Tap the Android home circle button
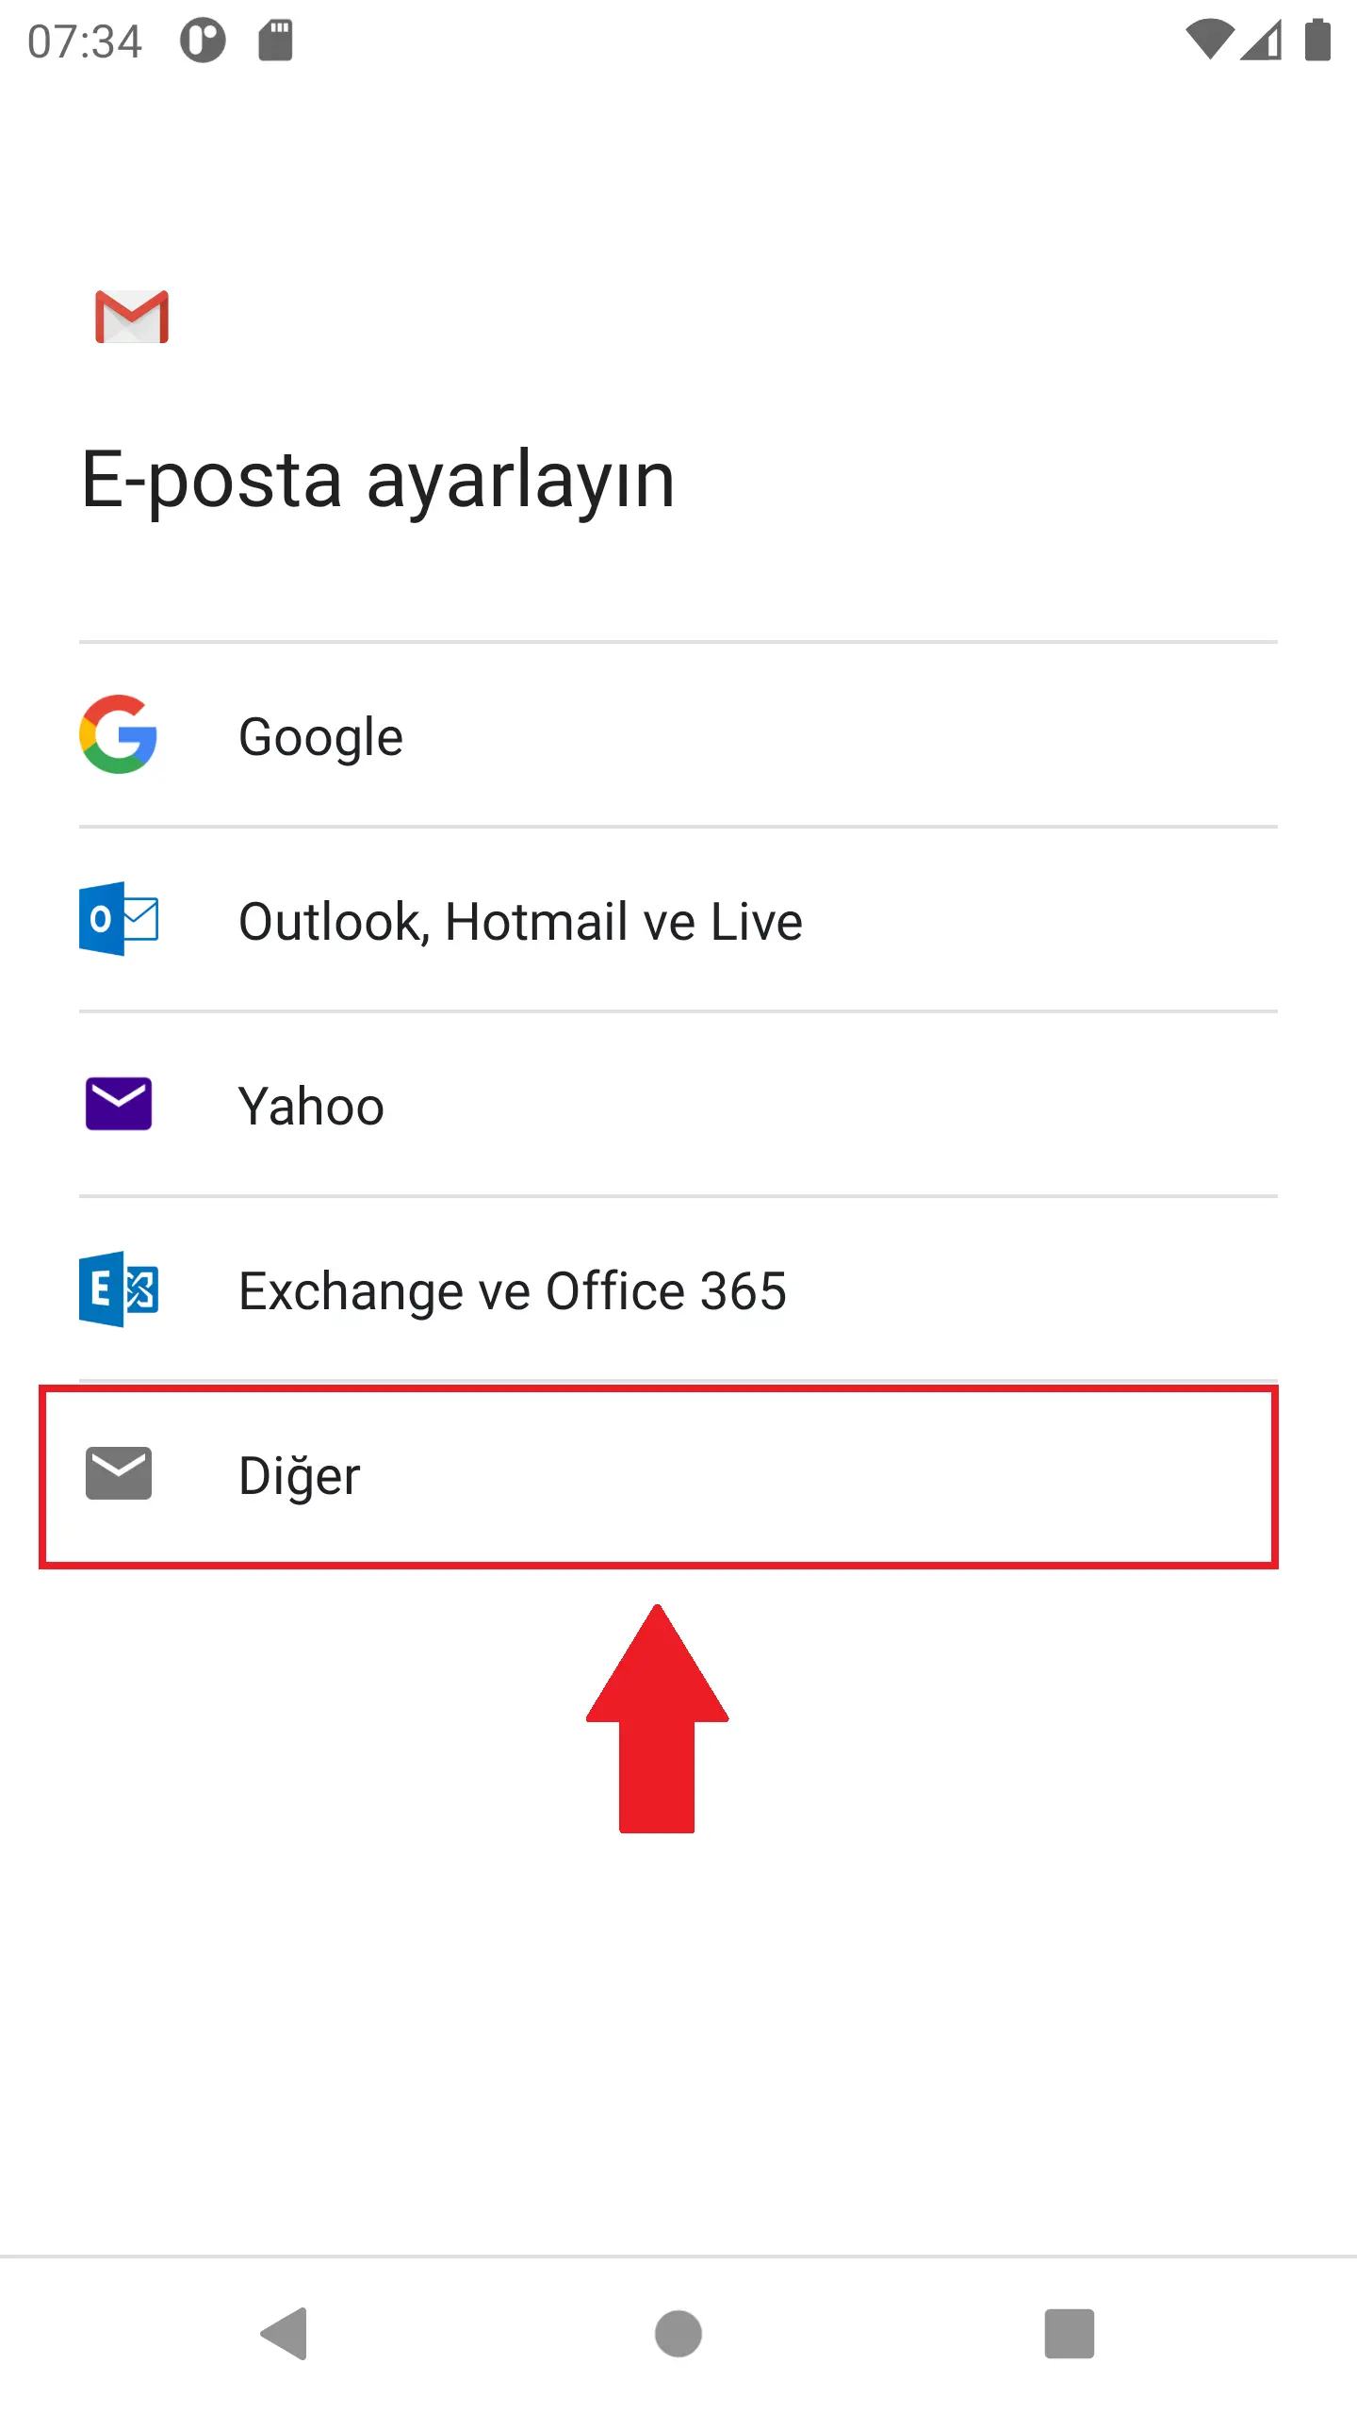Viewport: 1357px width, 2413px height. [678, 2334]
